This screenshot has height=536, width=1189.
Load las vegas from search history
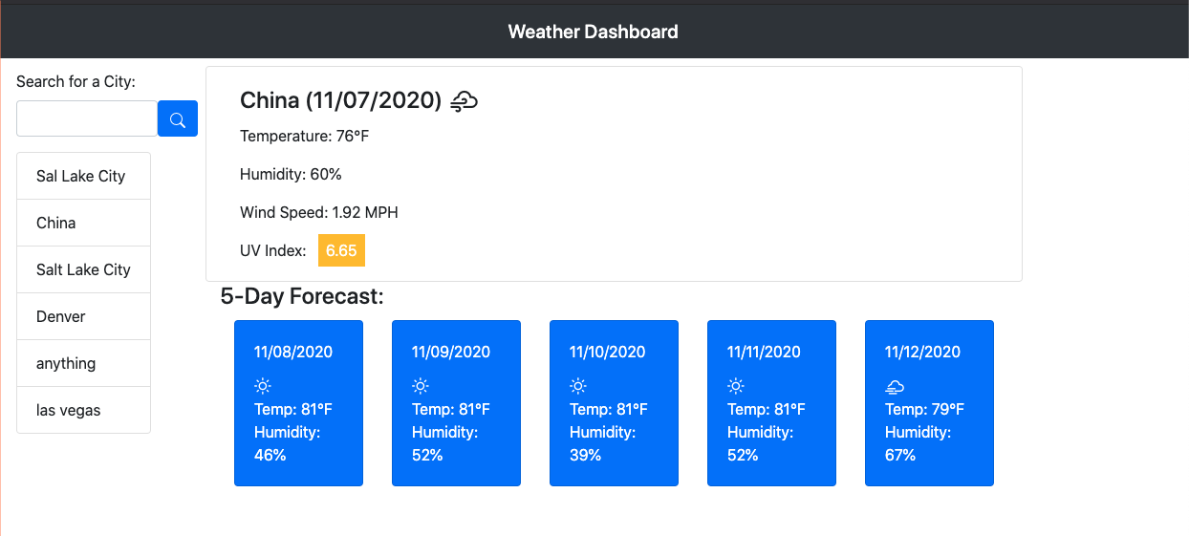tap(69, 410)
